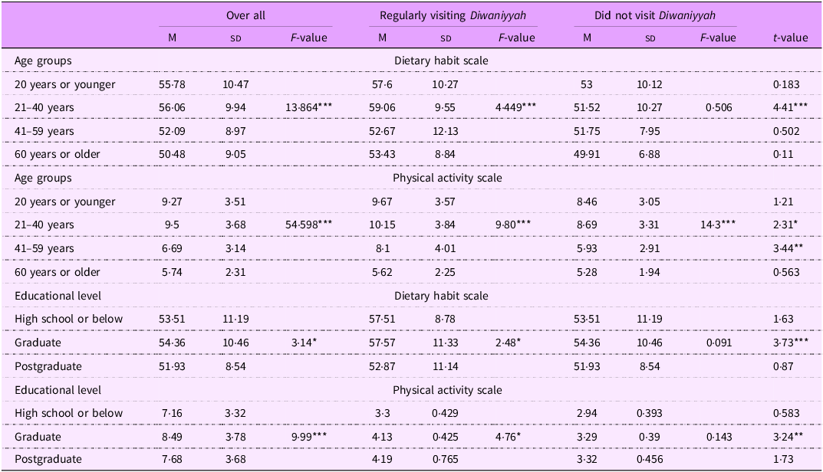Click the overall mean 8·49 cell

[x=172, y=437]
